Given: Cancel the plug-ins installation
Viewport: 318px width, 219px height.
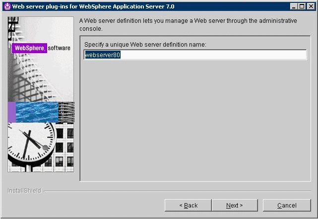Looking at the screenshot, I should point(287,206).
